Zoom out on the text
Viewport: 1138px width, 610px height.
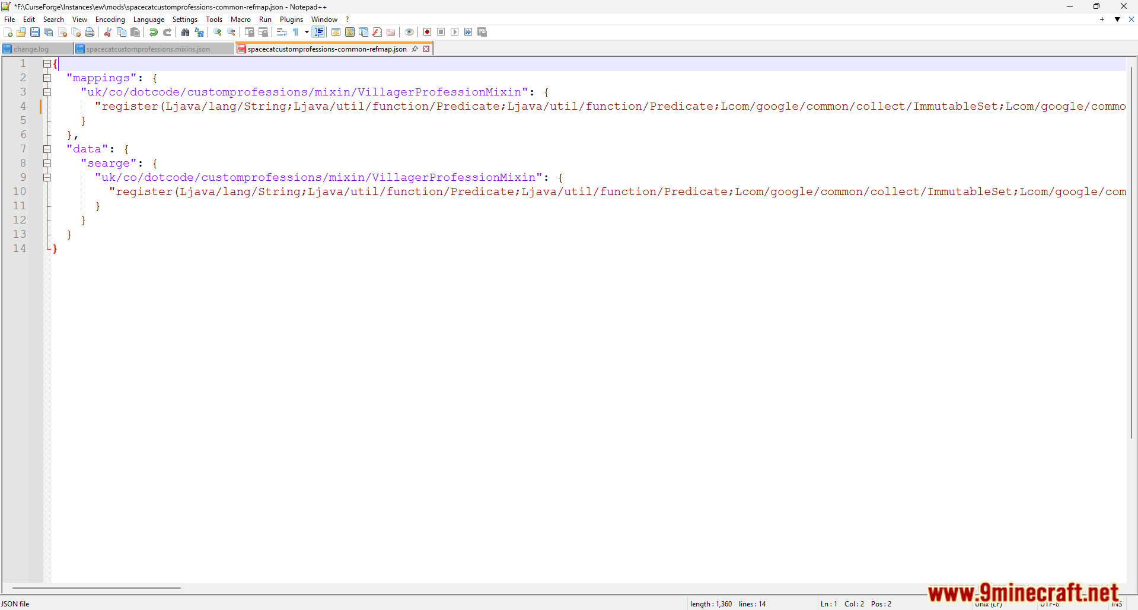[x=231, y=32]
